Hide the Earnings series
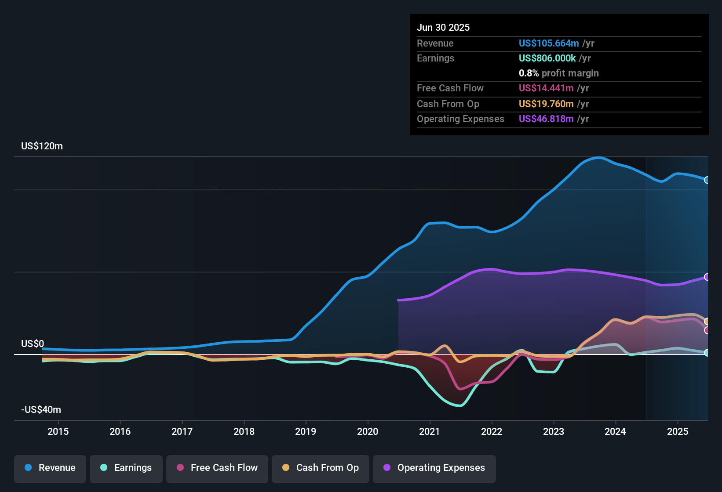This screenshot has width=722, height=492. (126, 468)
